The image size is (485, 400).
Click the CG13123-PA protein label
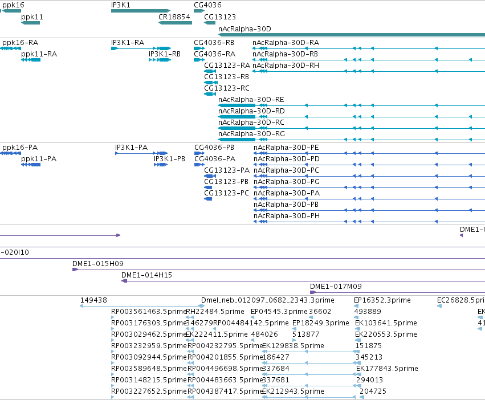click(x=227, y=170)
